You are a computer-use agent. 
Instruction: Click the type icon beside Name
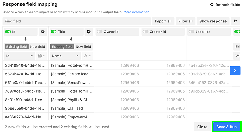pos(87,56)
